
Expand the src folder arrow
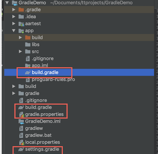tap(20, 52)
